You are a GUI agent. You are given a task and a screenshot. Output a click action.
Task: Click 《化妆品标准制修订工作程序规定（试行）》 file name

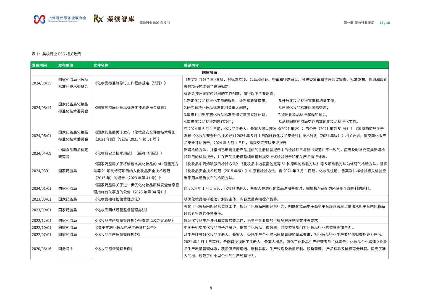(131, 83)
